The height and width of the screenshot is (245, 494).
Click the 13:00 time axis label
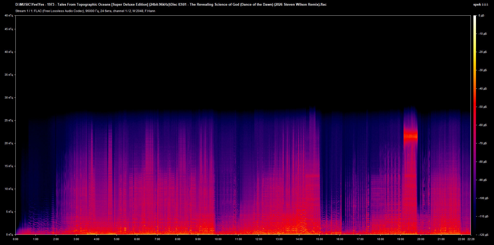pos(279,239)
